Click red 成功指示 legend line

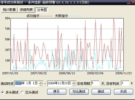tap(46, 16)
